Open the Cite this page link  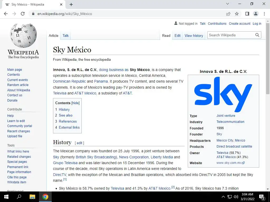coord(17,177)
